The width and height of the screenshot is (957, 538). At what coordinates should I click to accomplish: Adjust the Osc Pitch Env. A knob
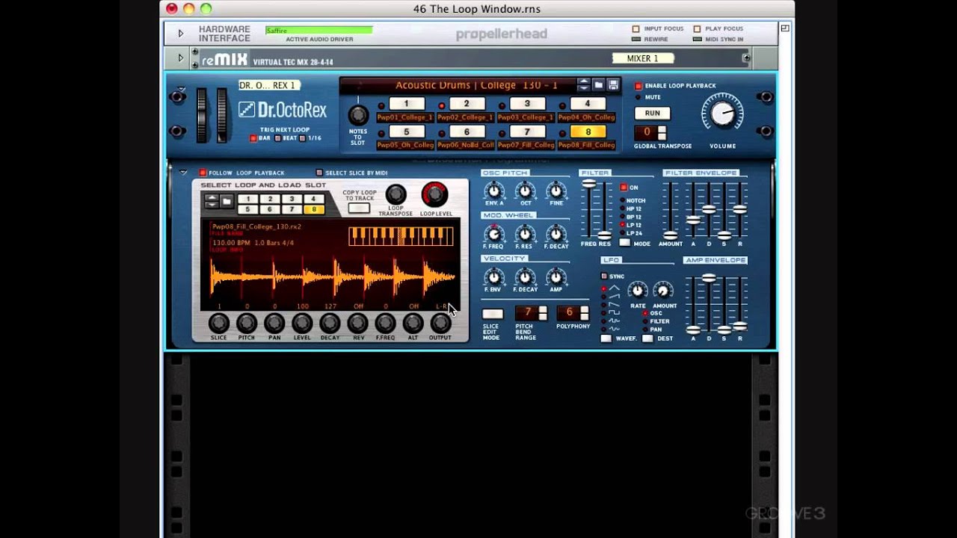[493, 191]
